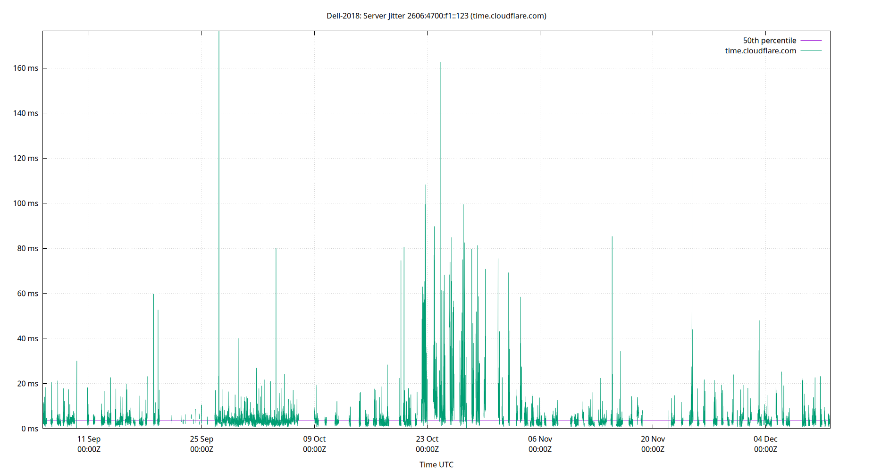
Task: Select the 04 Dec tick label
Action: pyautogui.click(x=765, y=438)
